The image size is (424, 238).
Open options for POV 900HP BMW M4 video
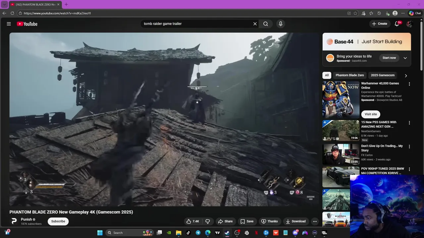tap(409, 169)
